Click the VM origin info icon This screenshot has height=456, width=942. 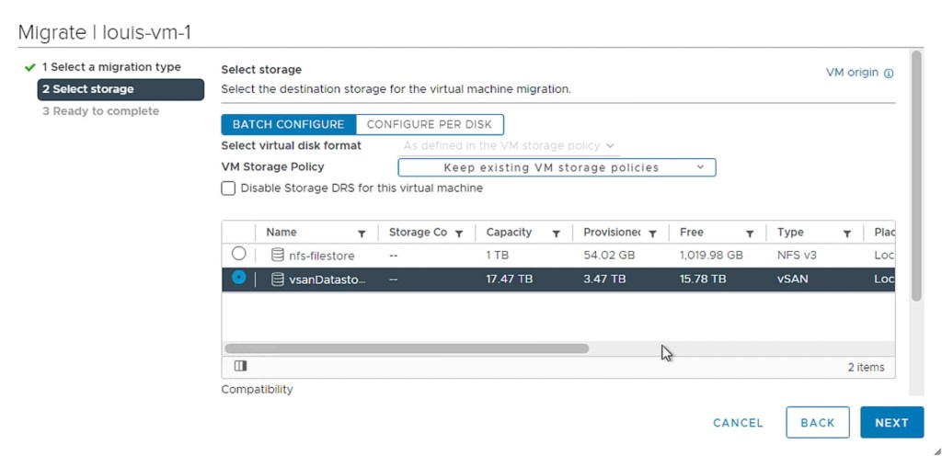tap(889, 74)
